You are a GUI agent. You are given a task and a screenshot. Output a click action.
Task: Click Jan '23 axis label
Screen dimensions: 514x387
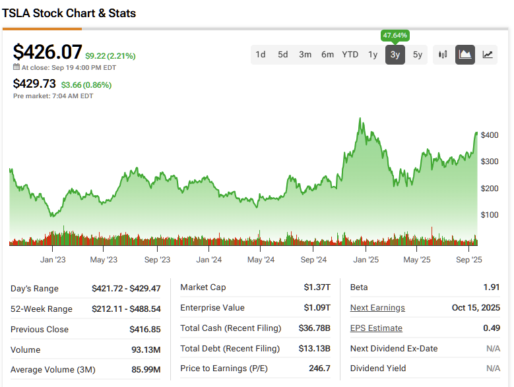[x=53, y=260]
